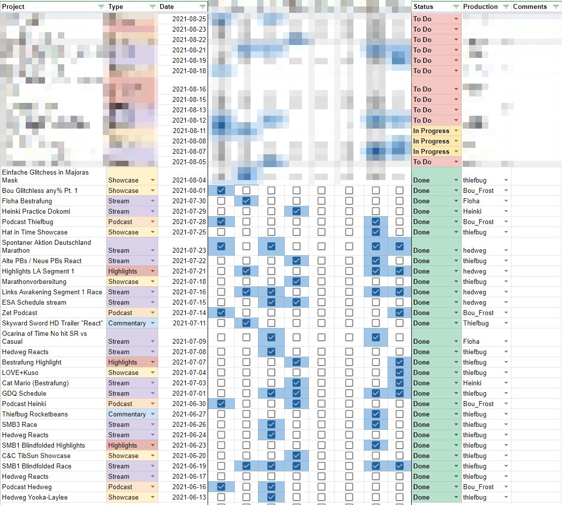The image size is (562, 505).
Task: Open In Progress status dropdown for 2021-08-11
Action: tap(456, 131)
